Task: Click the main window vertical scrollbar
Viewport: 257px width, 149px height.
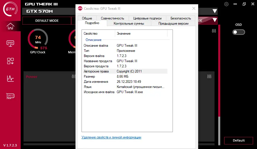Action: (219, 85)
